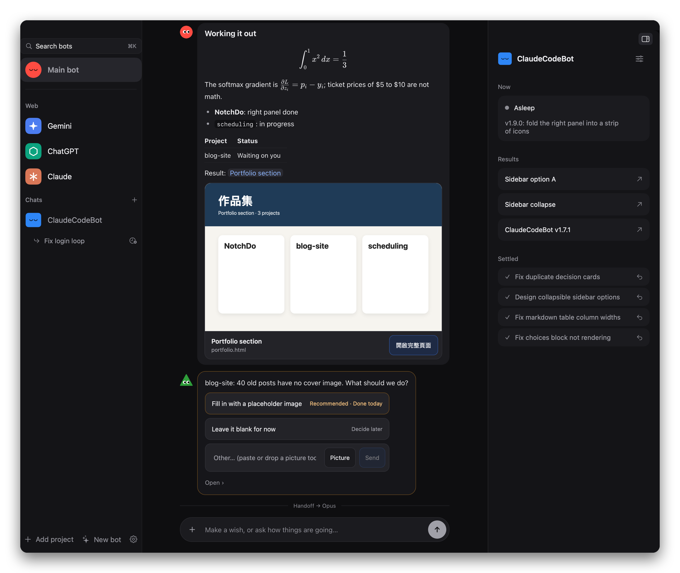
Task: Click the clock icon on Fix login loop
Action: (133, 241)
